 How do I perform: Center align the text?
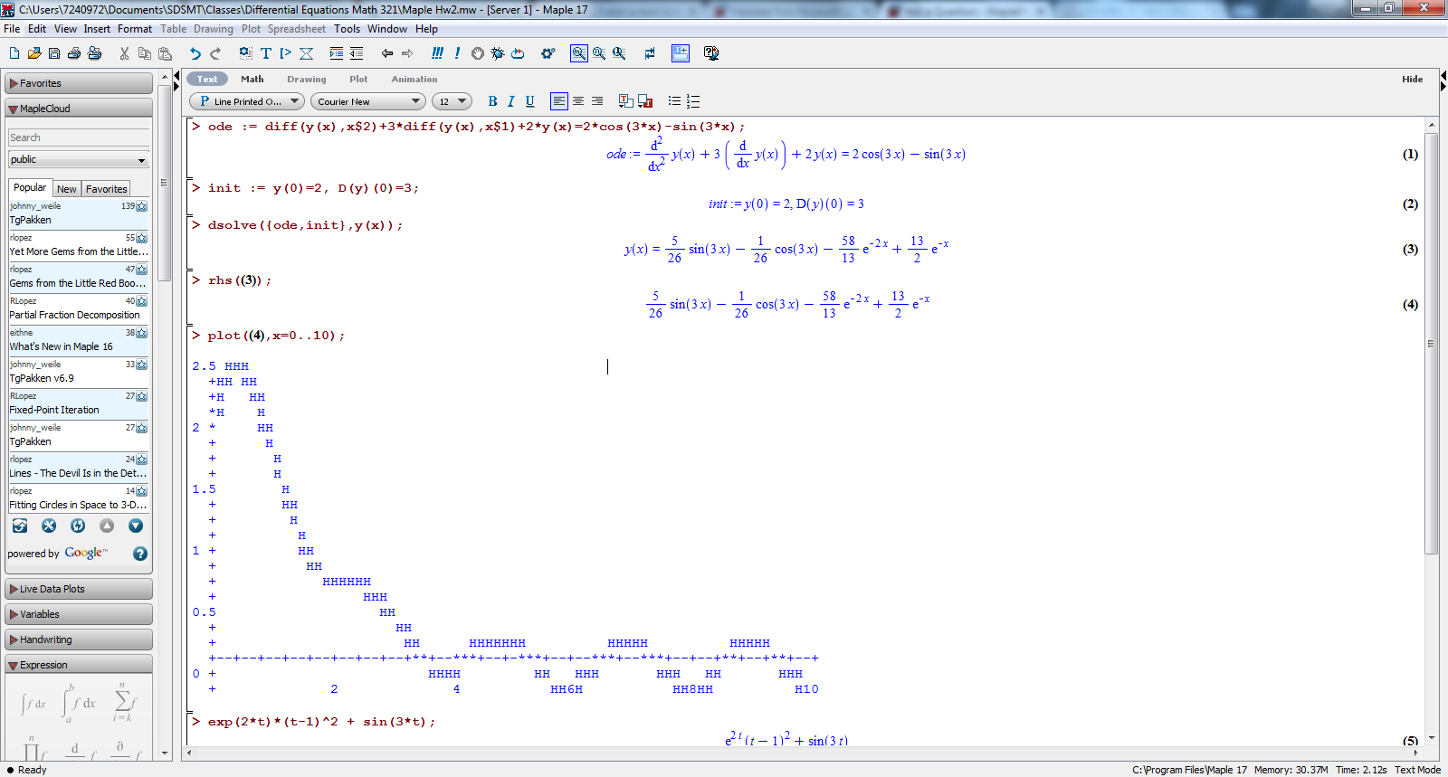point(578,101)
